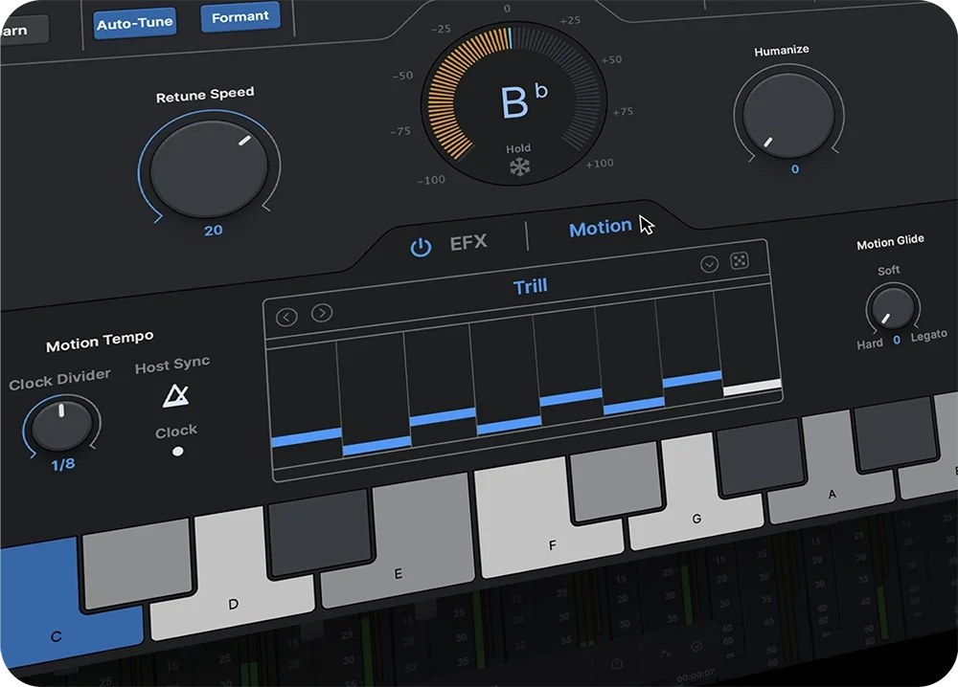The width and height of the screenshot is (958, 687).
Task: Toggle the Formant button
Action: (240, 17)
